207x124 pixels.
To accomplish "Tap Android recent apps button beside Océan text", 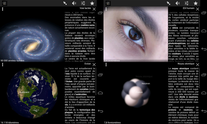I will point(100,75).
